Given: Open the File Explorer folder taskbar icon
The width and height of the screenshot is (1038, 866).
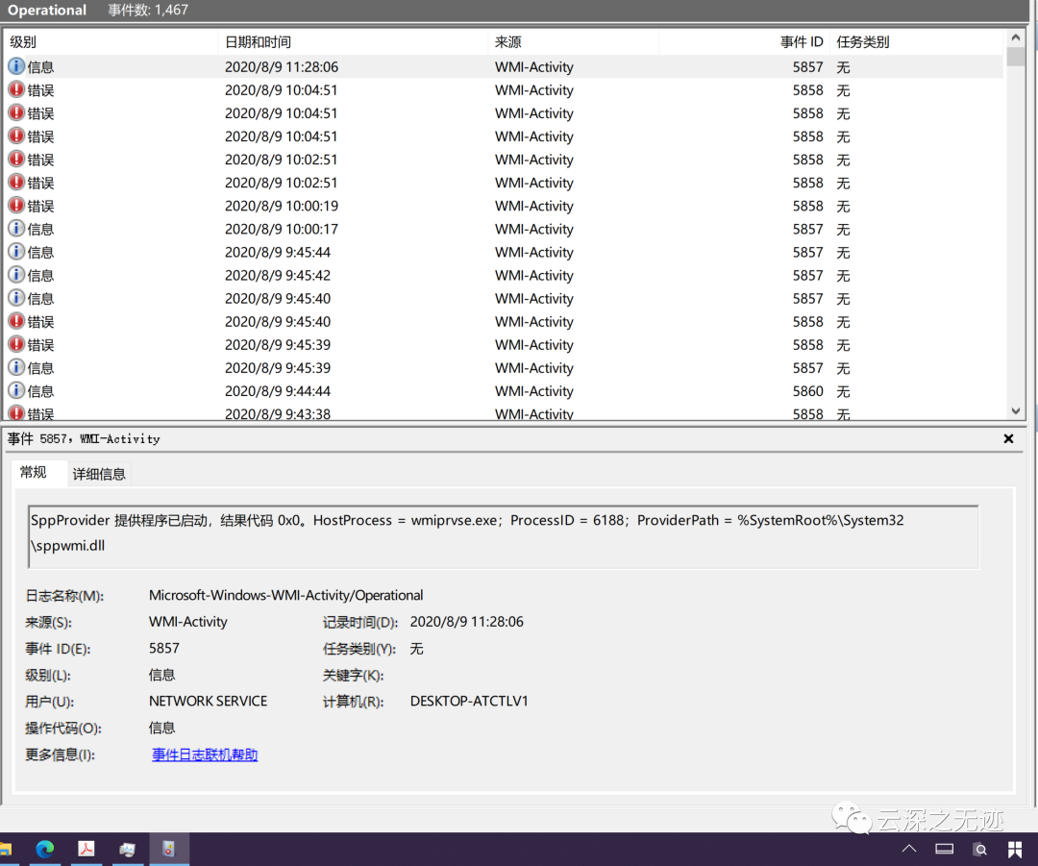Looking at the screenshot, I should [x=6, y=849].
